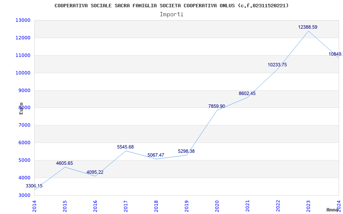Viewport: 343px width, 214px height.
Task: Select the 2017 x-axis year label
Action: [x=126, y=206]
